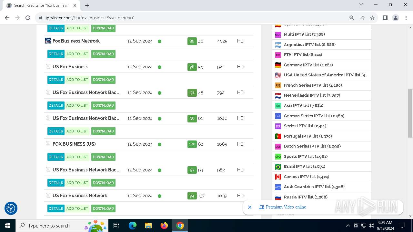Open Arab Countries IPTV list
413x232 pixels.
pyautogui.click(x=314, y=187)
